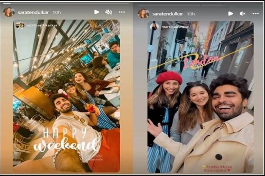This screenshot has width=265, height=176.
Task: Click the 10h timestamp on London story
Action: (x=191, y=14)
